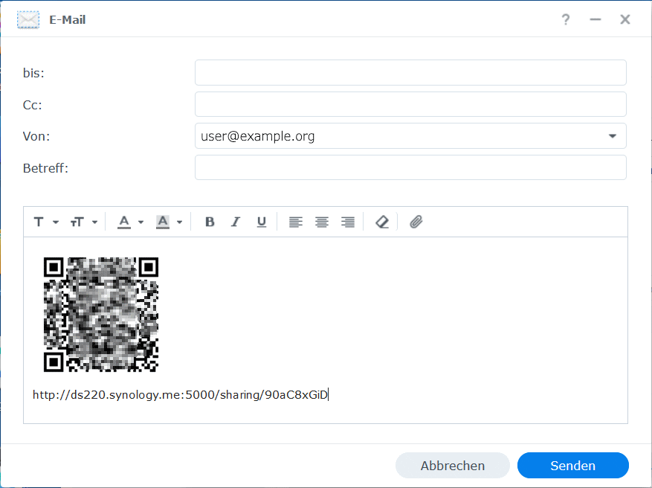Image resolution: width=652 pixels, height=488 pixels.
Task: Align text to the left
Action: (295, 221)
